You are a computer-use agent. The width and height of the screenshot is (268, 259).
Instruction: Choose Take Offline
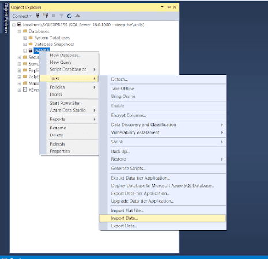click(x=163, y=89)
